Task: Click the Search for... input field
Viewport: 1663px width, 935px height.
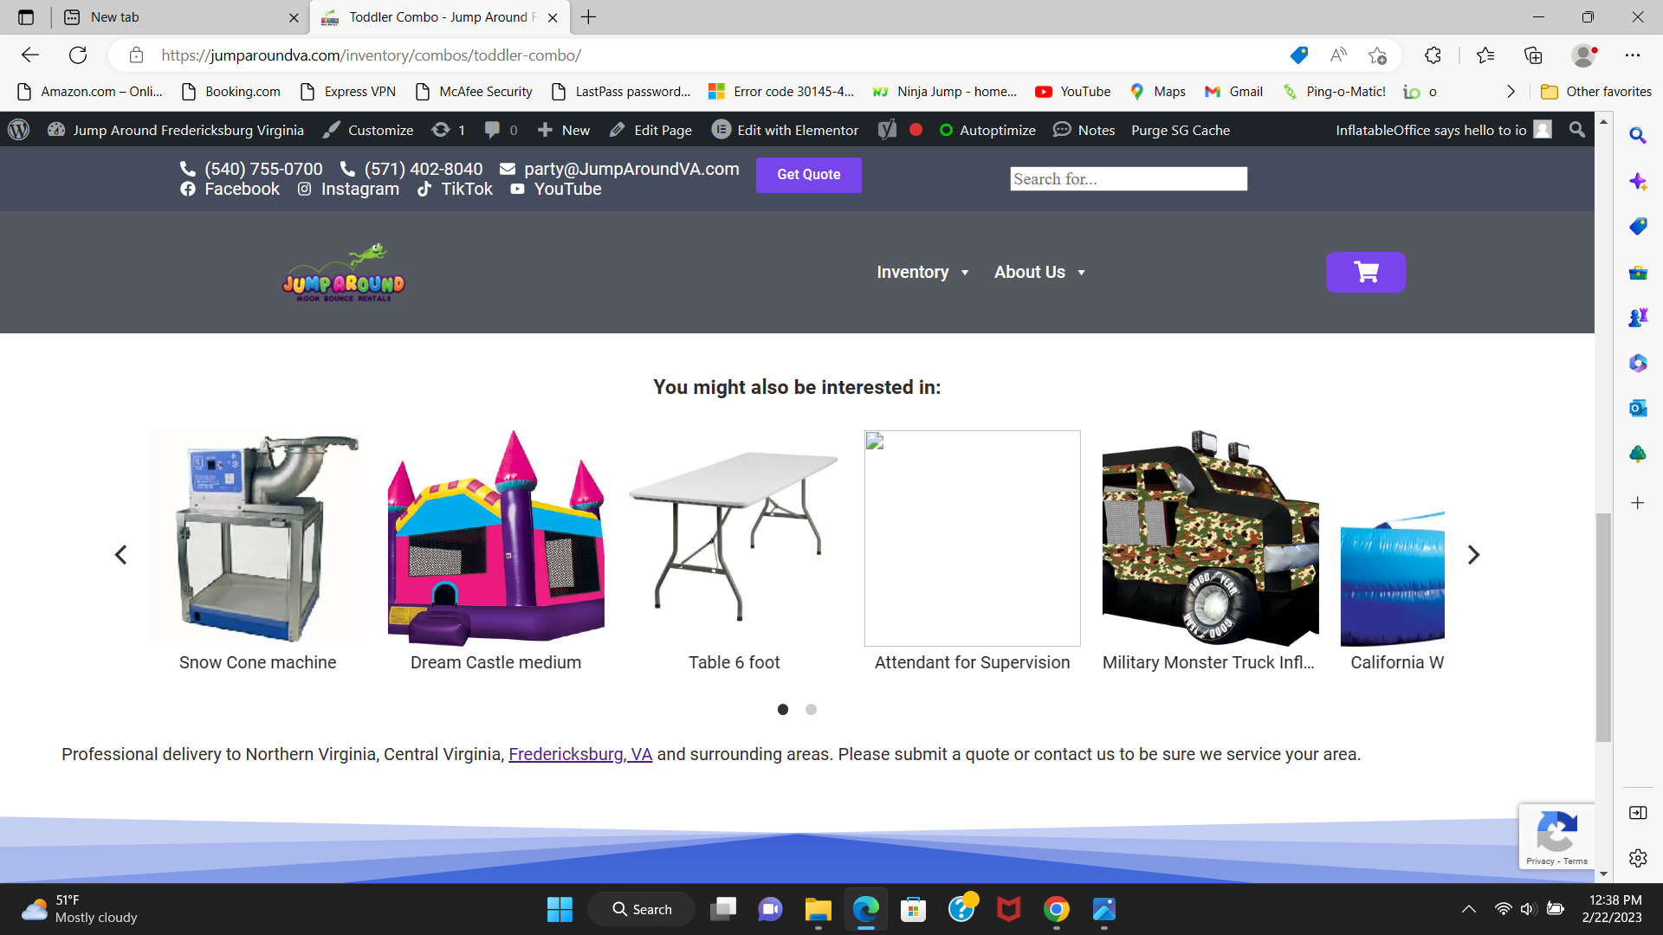Action: point(1128,179)
